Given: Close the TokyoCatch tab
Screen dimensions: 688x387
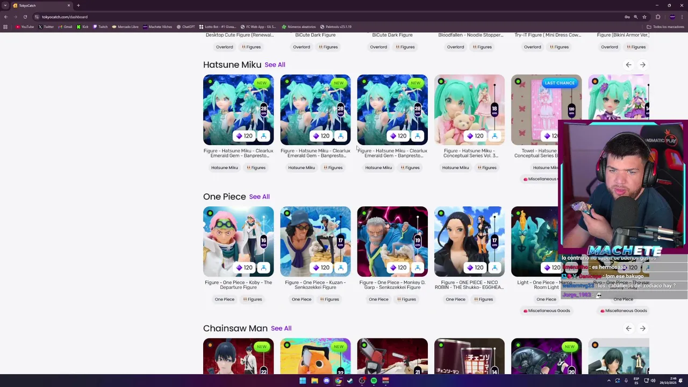Looking at the screenshot, I should (68, 5).
